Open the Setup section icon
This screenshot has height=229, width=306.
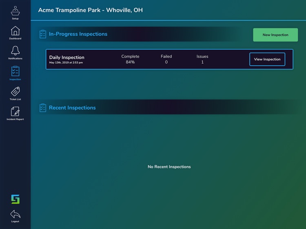(x=15, y=11)
